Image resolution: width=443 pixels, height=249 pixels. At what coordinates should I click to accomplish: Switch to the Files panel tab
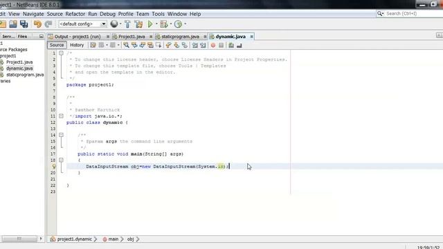pos(22,37)
